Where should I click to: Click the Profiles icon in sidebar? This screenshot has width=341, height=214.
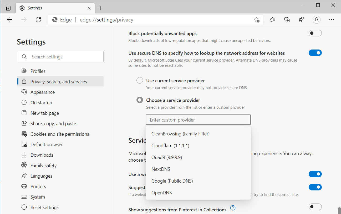pyautogui.click(x=24, y=71)
